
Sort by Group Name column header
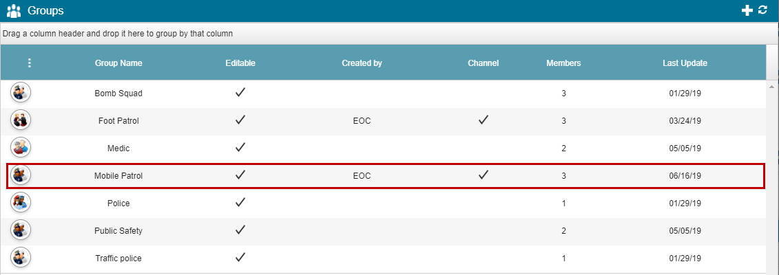click(118, 63)
